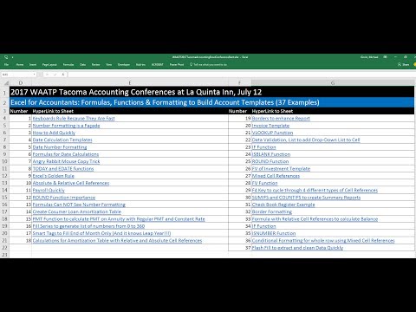Click the Quick Access Toolbar left icon
This screenshot has width=416, height=312.
point(6,57)
